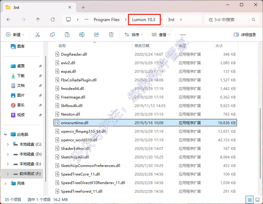Click the Delete trash icon

[x=111, y=35]
